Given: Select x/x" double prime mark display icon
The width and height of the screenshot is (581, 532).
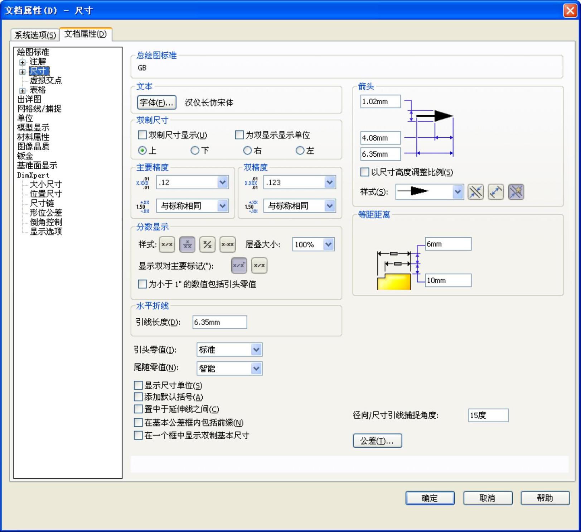Looking at the screenshot, I should [239, 266].
